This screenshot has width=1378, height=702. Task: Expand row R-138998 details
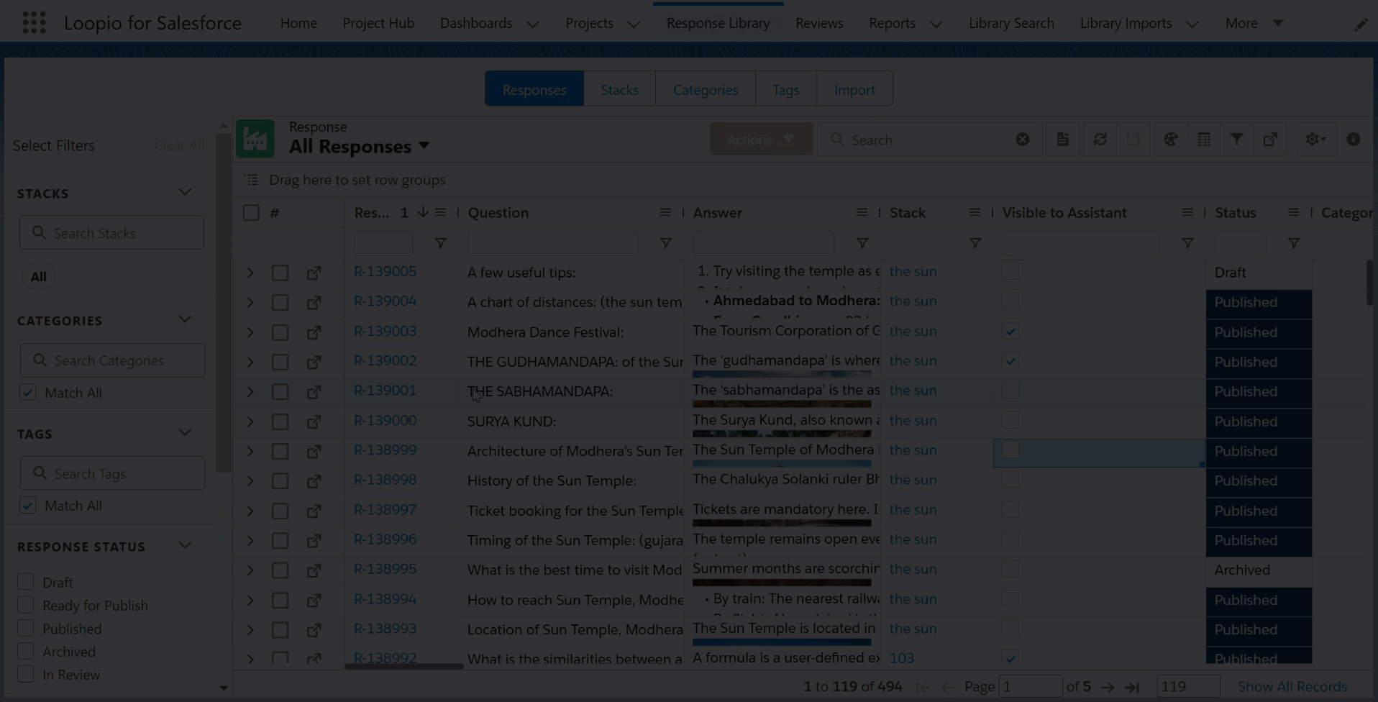click(250, 481)
